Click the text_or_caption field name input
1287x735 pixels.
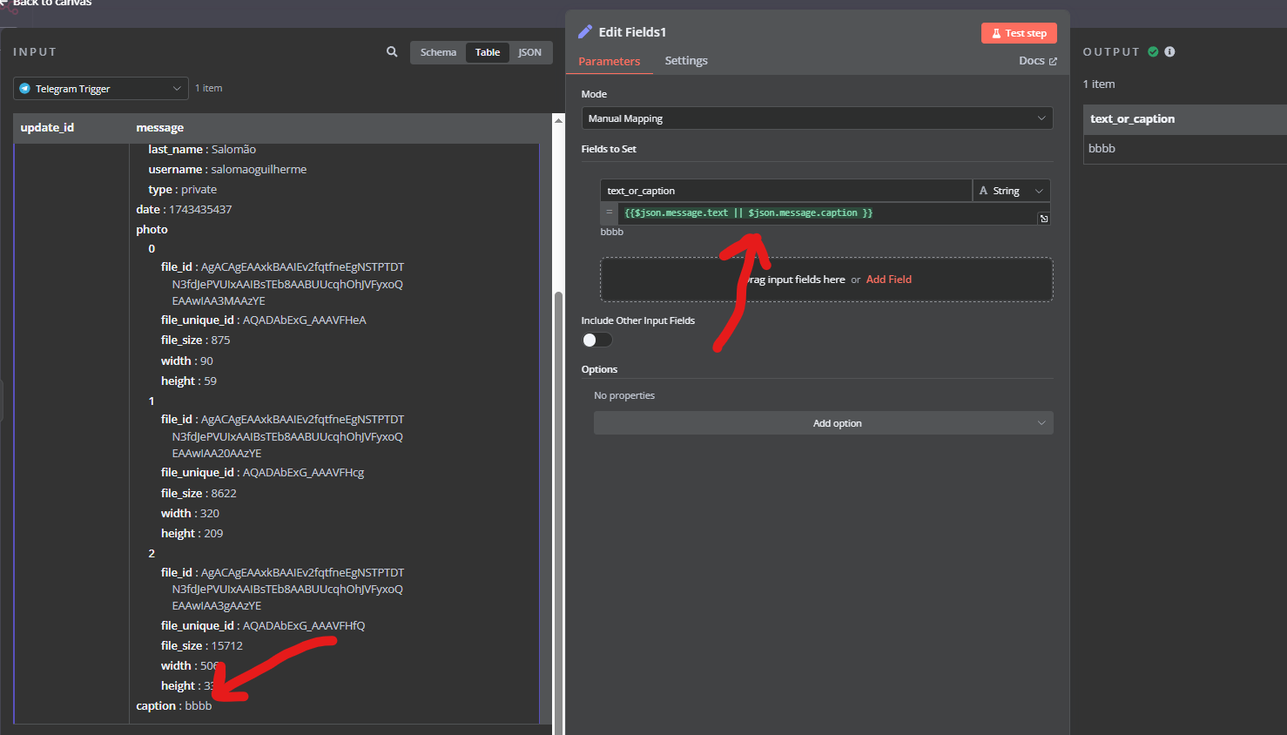[x=785, y=191]
